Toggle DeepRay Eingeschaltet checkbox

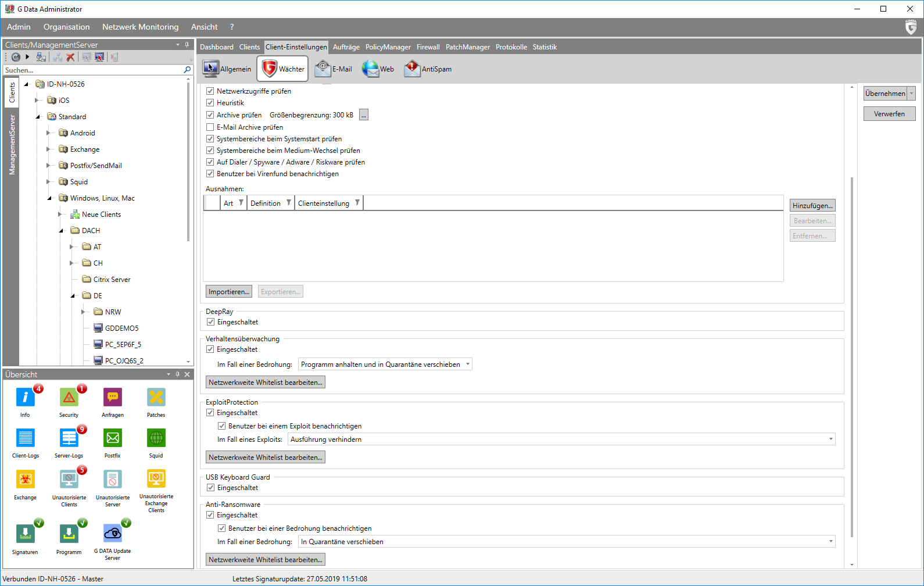point(210,322)
